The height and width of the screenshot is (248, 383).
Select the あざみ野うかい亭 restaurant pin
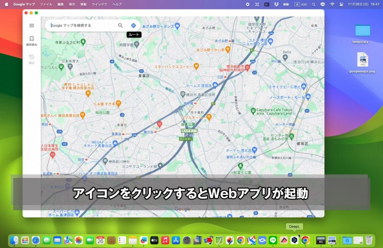tap(228, 49)
